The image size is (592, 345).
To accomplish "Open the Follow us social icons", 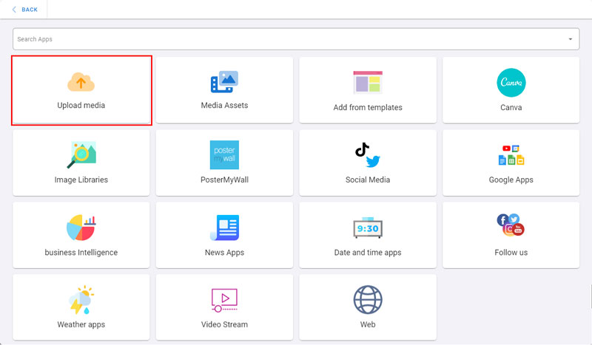I will [x=511, y=225].
